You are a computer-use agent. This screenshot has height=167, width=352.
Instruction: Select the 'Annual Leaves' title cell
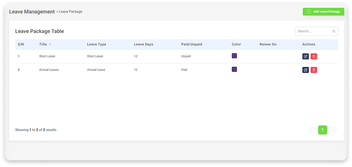(49, 70)
